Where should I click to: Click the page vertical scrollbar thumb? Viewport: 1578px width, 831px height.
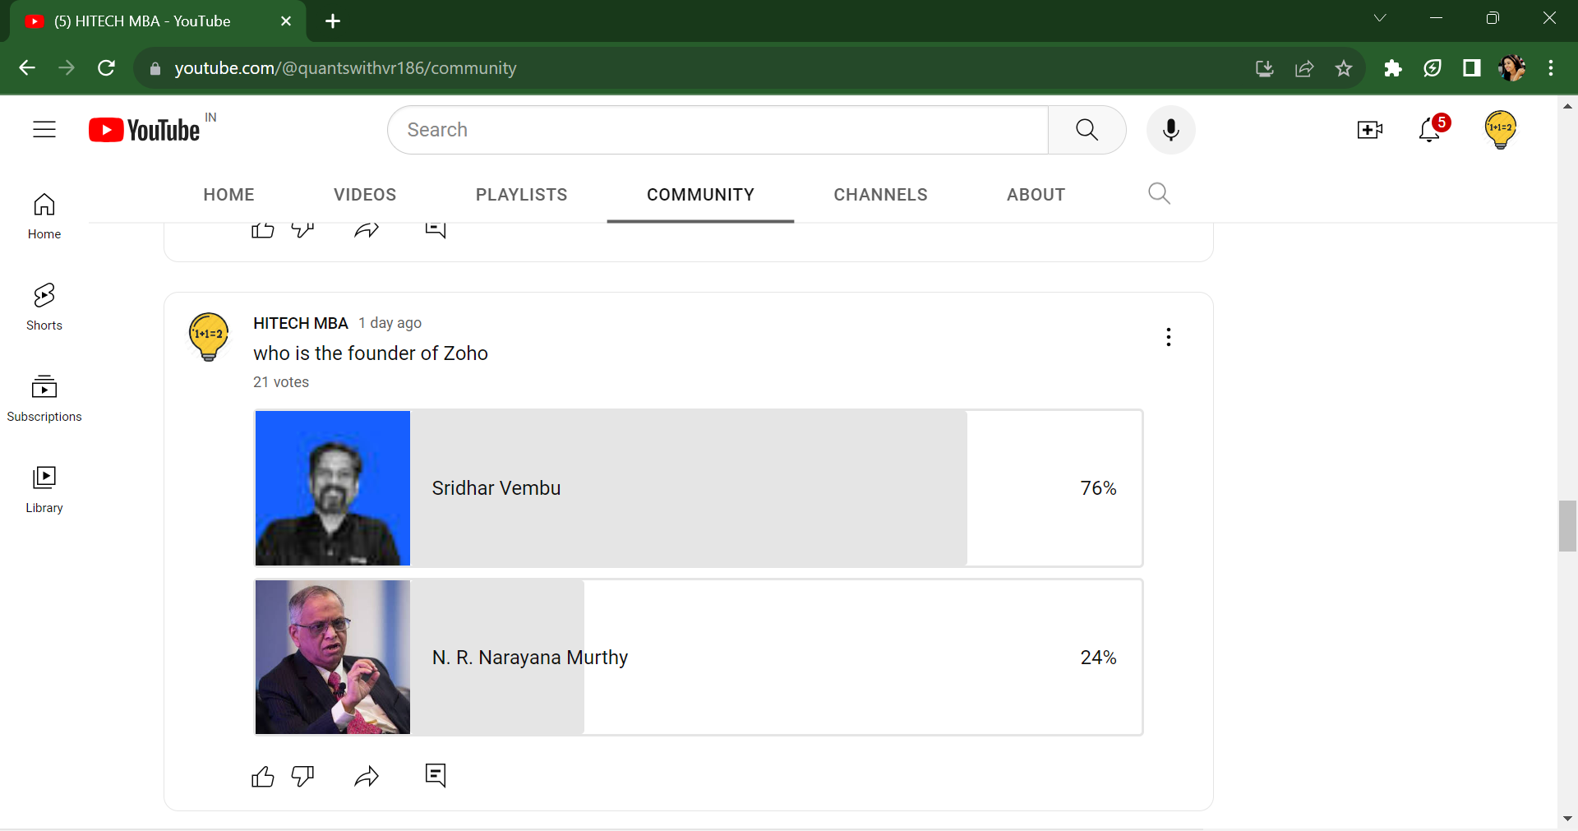pos(1567,526)
